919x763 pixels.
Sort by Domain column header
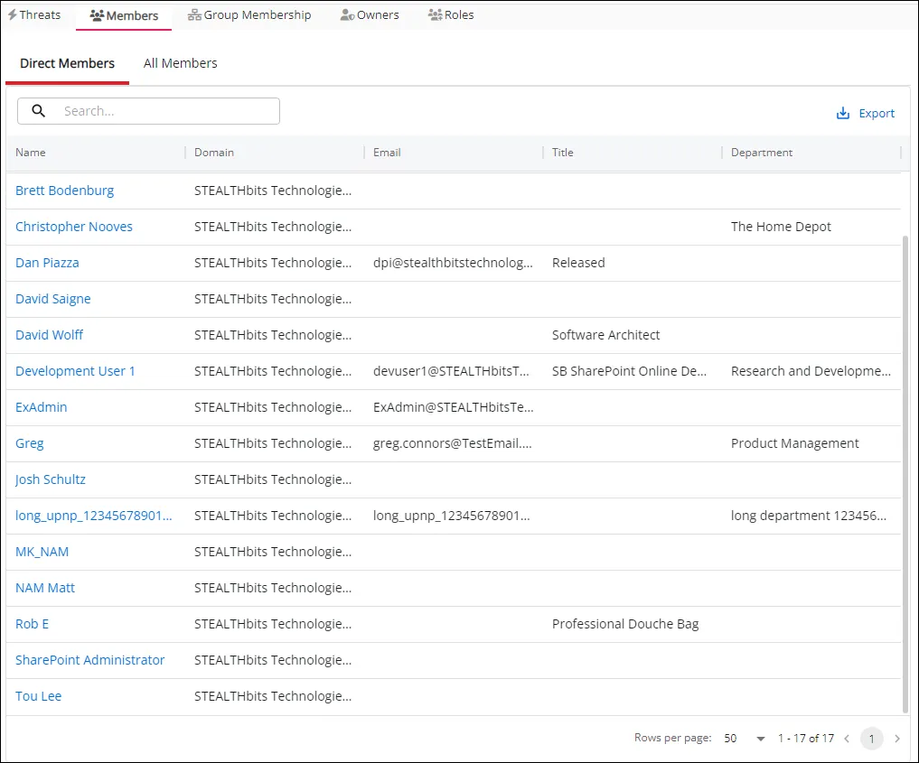(x=214, y=153)
